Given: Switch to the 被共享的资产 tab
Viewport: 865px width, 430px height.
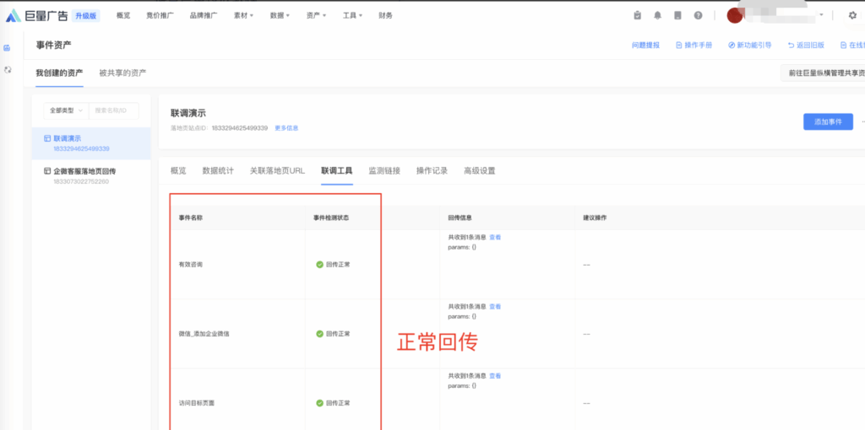Looking at the screenshot, I should (122, 73).
